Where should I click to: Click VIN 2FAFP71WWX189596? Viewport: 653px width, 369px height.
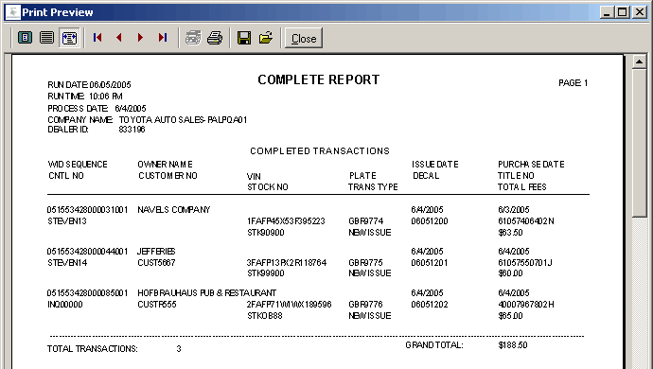click(x=289, y=305)
